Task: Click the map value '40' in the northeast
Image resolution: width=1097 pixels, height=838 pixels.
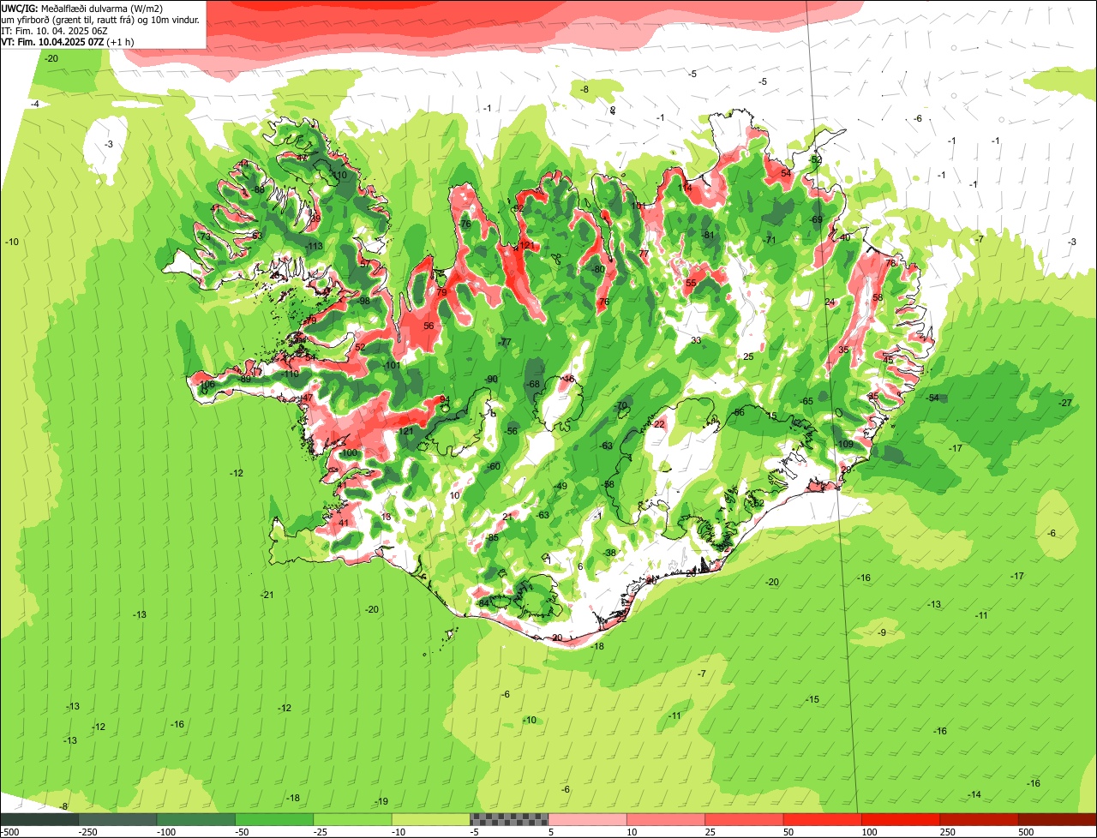Action: [845, 237]
